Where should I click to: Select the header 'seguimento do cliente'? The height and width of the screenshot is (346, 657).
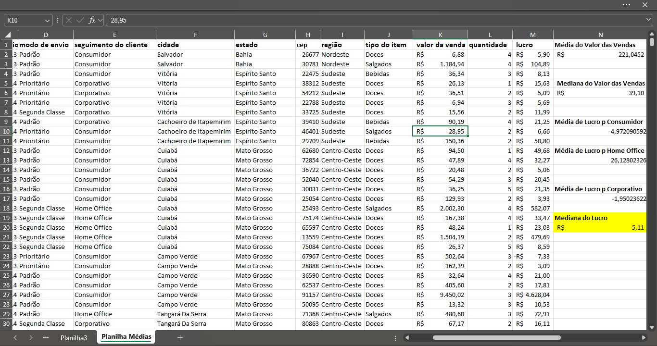coord(114,45)
